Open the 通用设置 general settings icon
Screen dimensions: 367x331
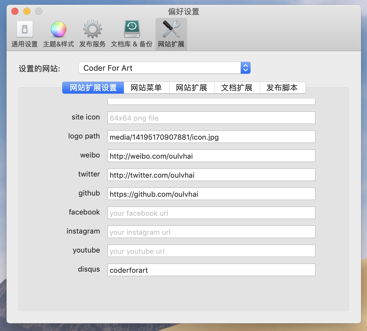click(x=24, y=29)
